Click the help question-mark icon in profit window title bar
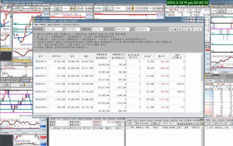Viewport: 233px width, 146px height. coord(194,21)
